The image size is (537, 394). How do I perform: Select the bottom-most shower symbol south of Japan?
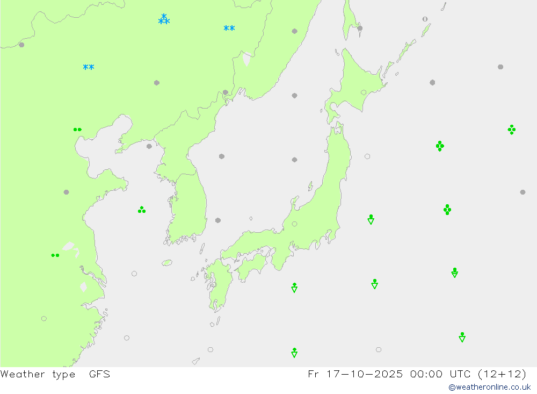294,353
